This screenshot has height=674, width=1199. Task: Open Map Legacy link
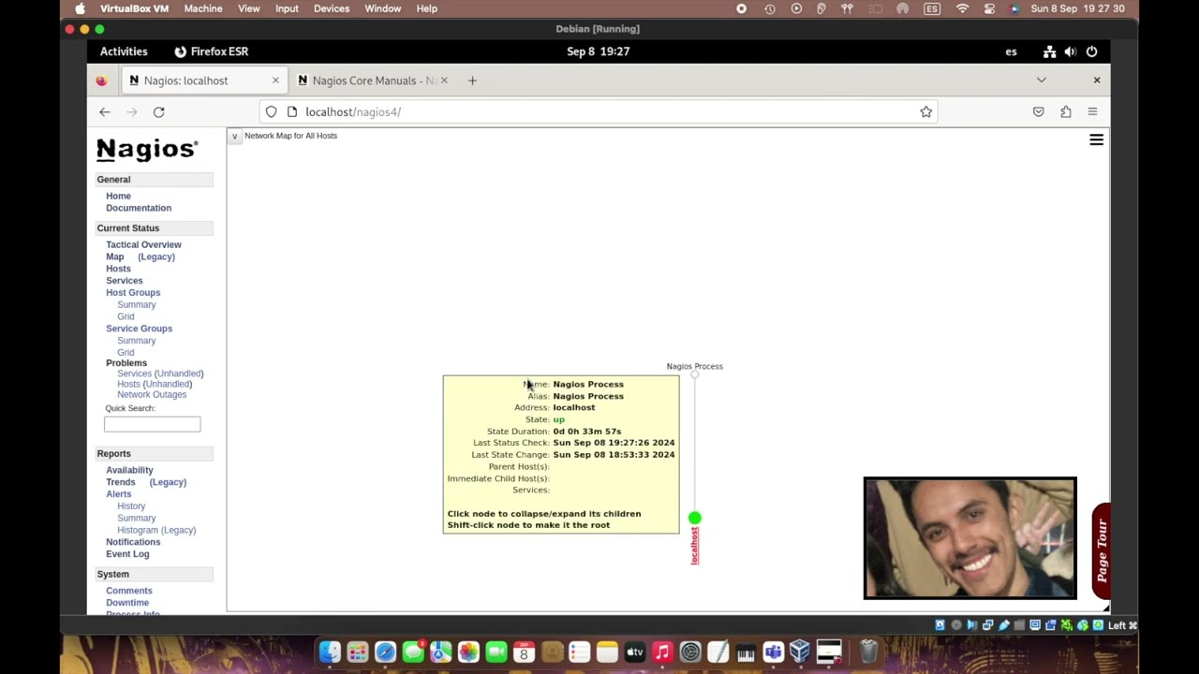tap(156, 256)
